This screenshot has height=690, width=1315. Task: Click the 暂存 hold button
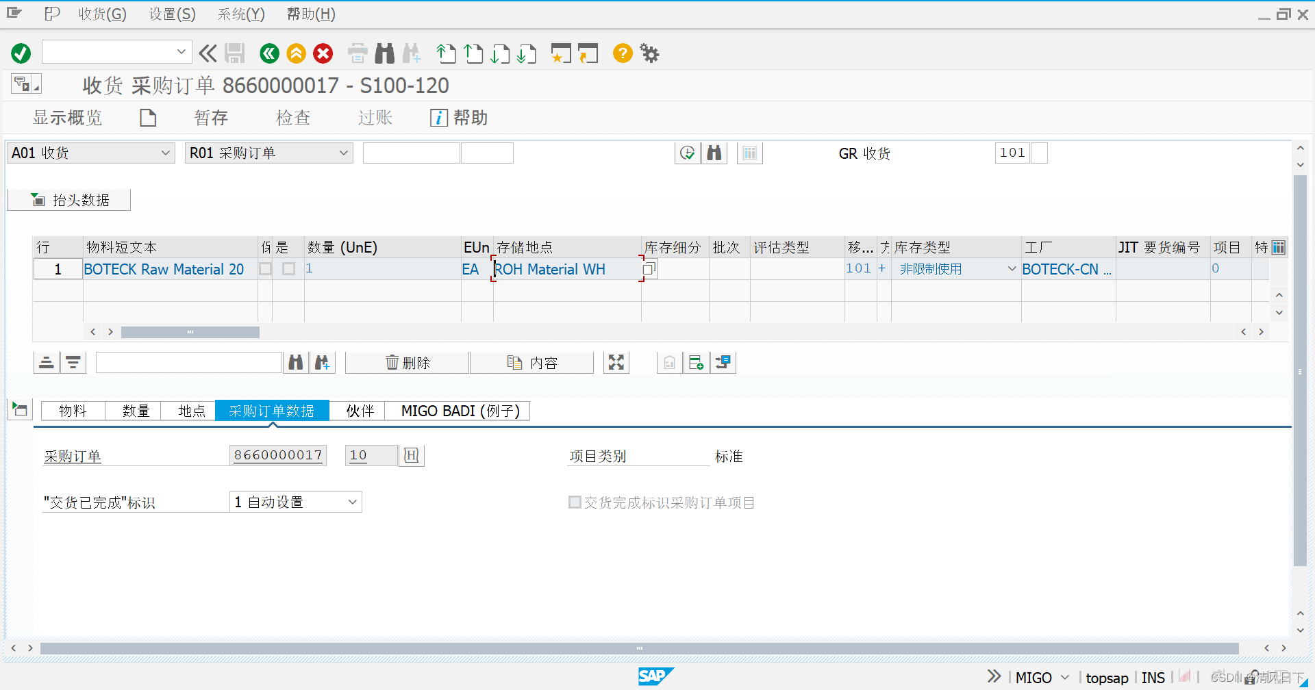tap(211, 118)
